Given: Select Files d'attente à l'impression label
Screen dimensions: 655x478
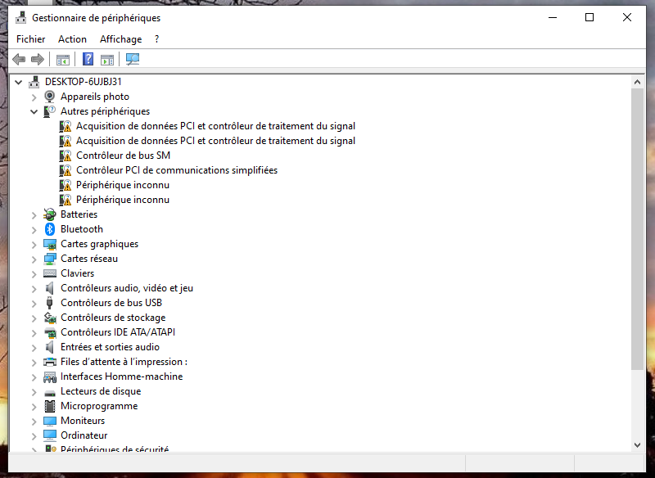Looking at the screenshot, I should coord(124,362).
